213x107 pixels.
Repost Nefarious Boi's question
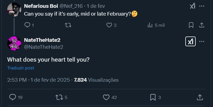tap(68, 25)
